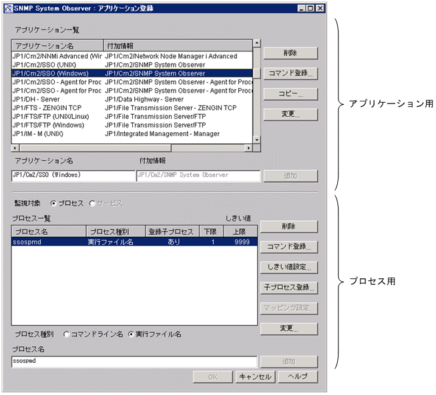Choose 実行ファイル名 process type radio

(131, 334)
